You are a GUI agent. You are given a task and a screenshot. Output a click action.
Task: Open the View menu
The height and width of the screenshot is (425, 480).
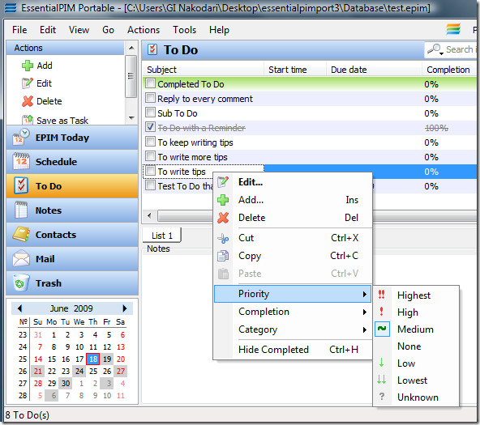(x=79, y=30)
